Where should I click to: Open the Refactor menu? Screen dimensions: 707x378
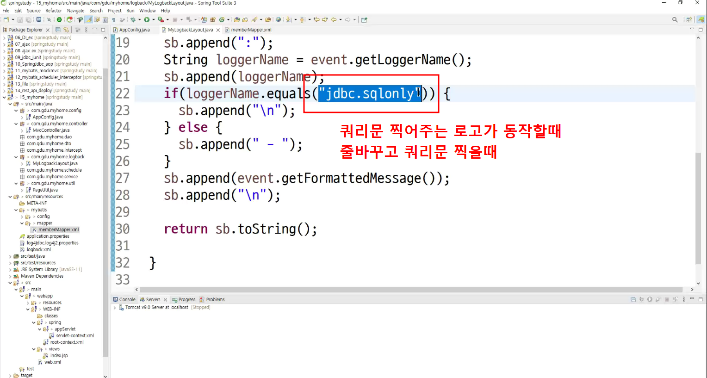54,10
